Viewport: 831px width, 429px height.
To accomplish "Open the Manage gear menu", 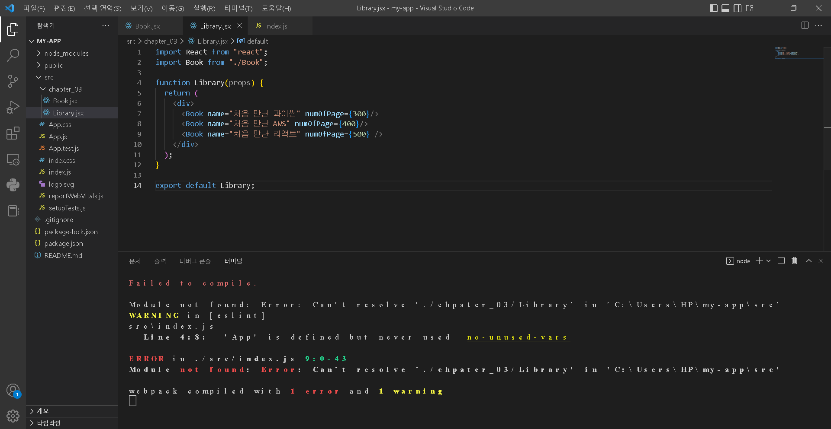I will [x=13, y=416].
